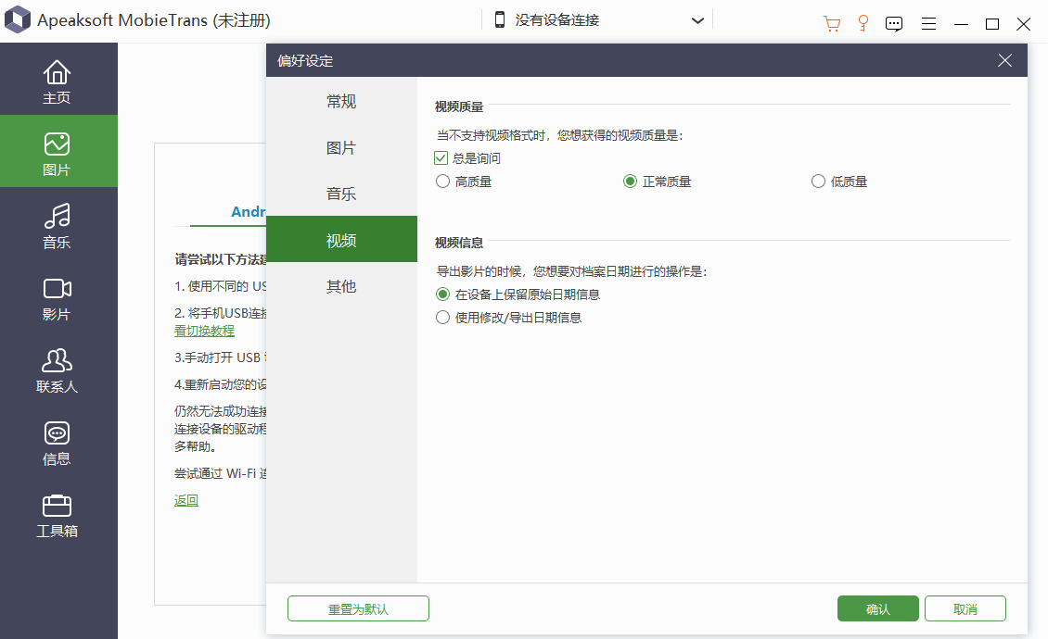
Task: Toggle the 总是询问 checkbox
Action: click(x=441, y=158)
